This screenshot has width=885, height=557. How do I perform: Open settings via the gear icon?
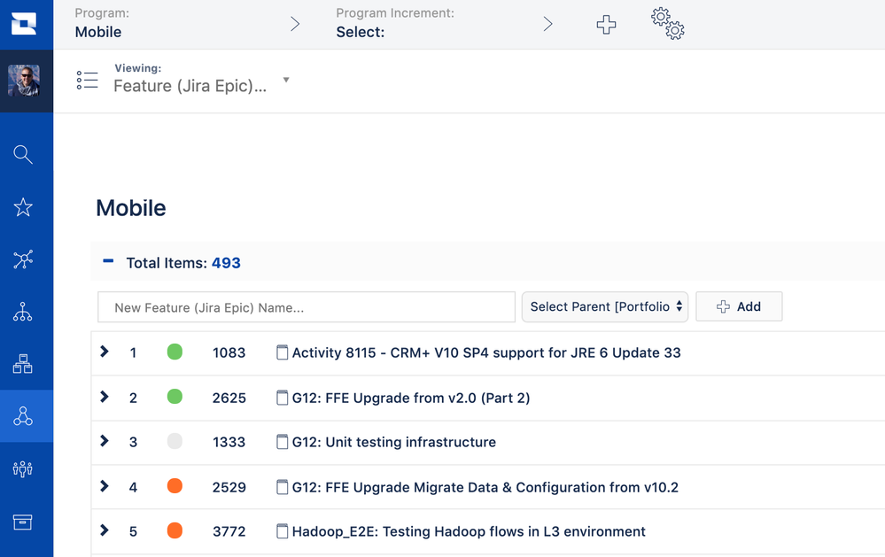click(667, 25)
